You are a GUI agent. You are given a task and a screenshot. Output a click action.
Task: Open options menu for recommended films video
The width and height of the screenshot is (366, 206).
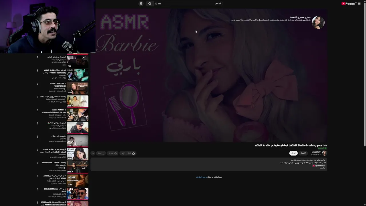coord(37,110)
